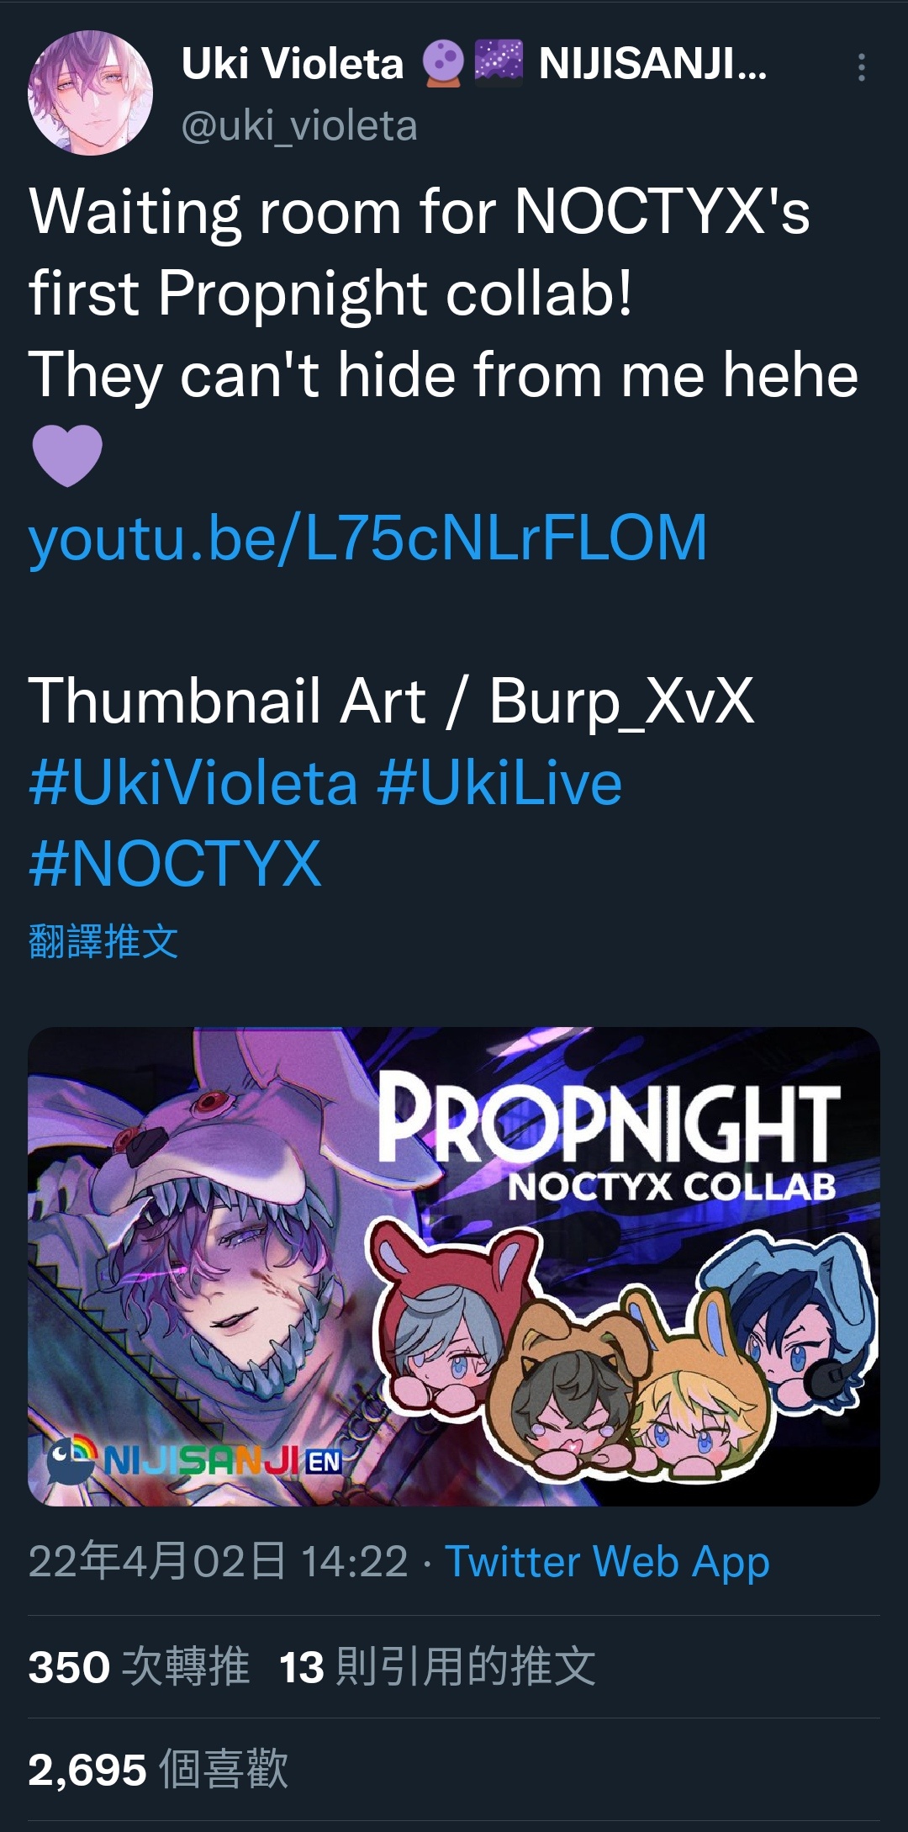The image size is (908, 1832).
Task: View the 350 retweets list
Action: tap(140, 1666)
